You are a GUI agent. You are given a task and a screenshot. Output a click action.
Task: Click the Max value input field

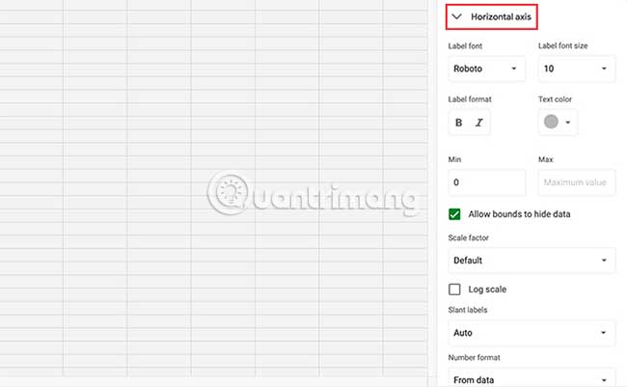576,182
